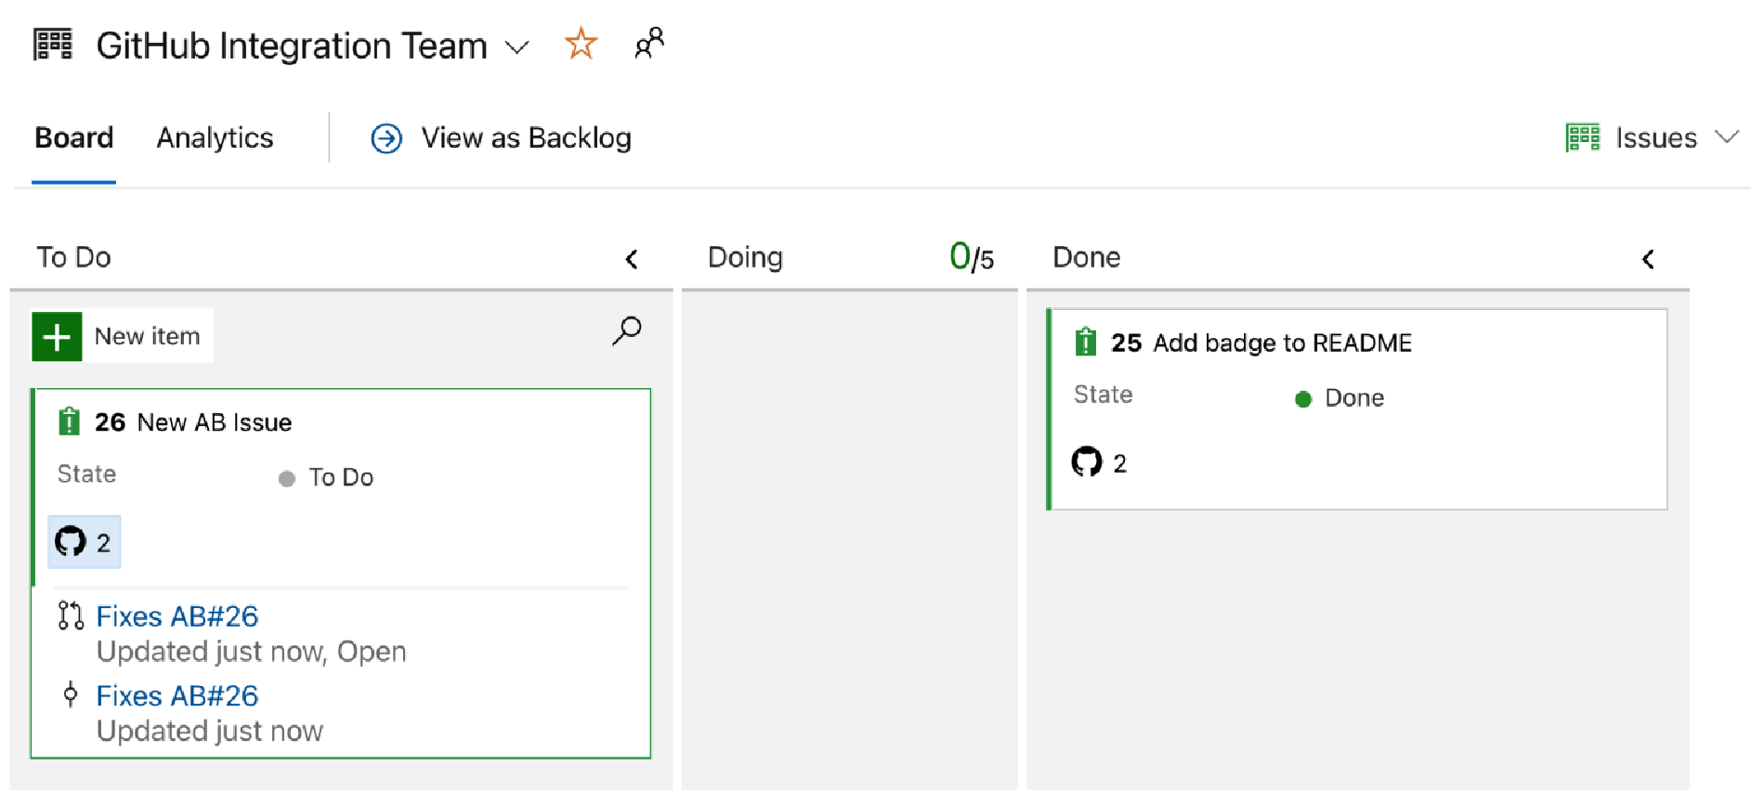The height and width of the screenshot is (790, 1751).
Task: Click the GitHub Integration Team title text
Action: tap(292, 45)
